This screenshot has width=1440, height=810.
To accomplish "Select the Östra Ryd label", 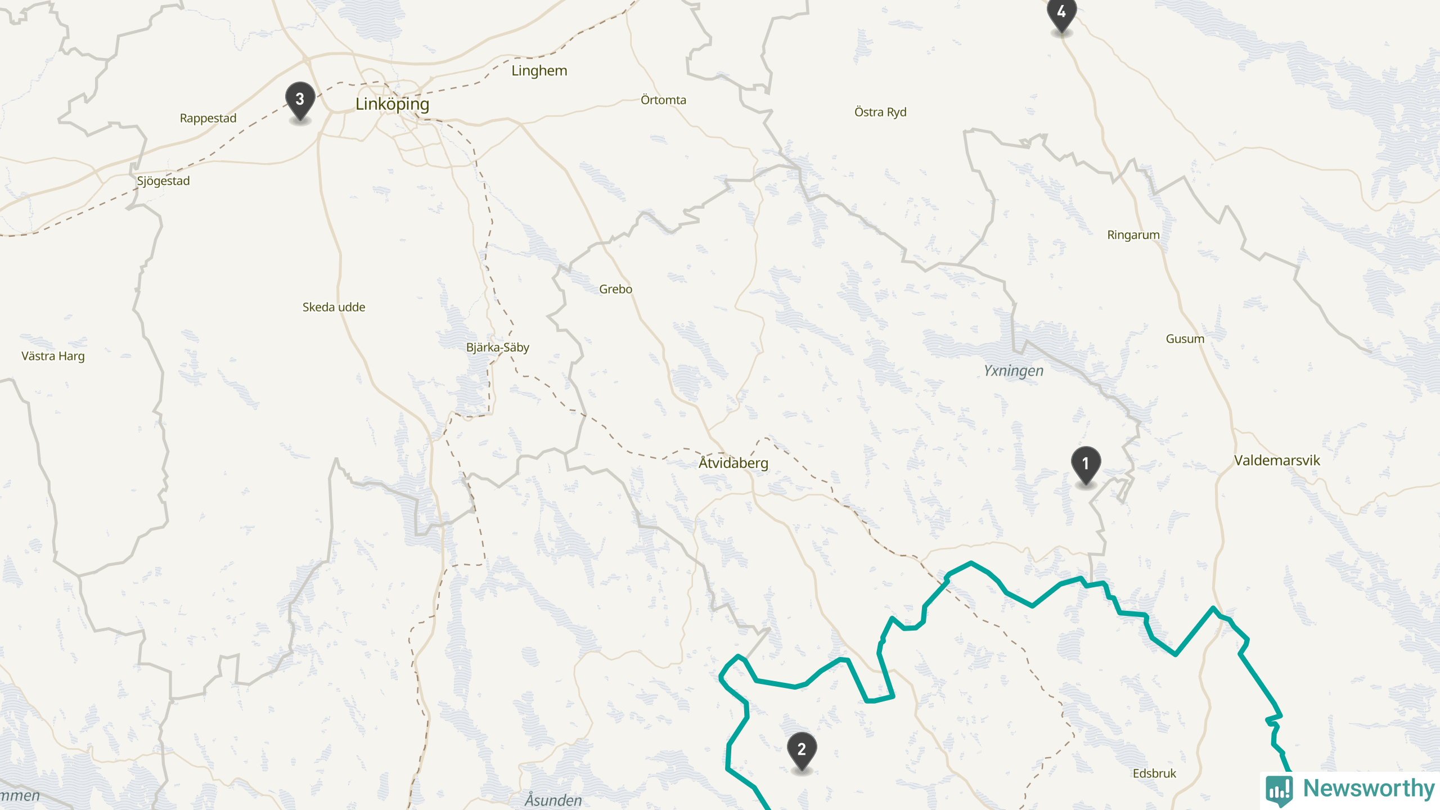I will (880, 112).
